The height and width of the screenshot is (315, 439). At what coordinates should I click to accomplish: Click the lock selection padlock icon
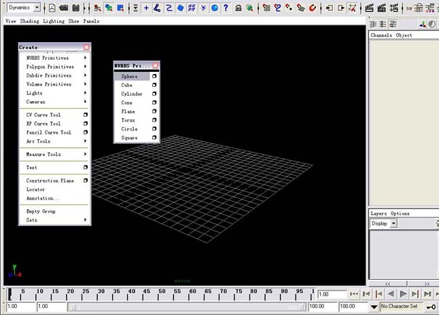tap(239, 8)
